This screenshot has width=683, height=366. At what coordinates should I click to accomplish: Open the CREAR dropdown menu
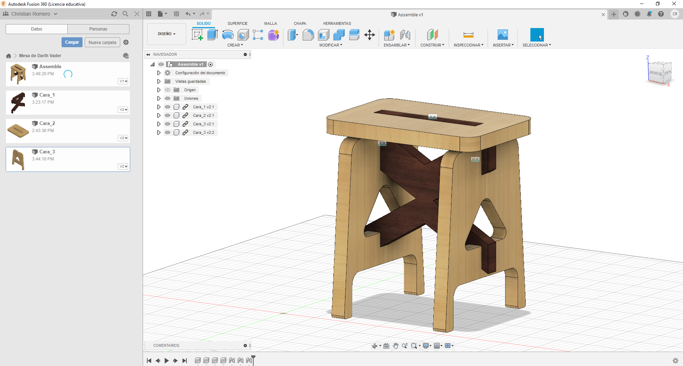235,45
